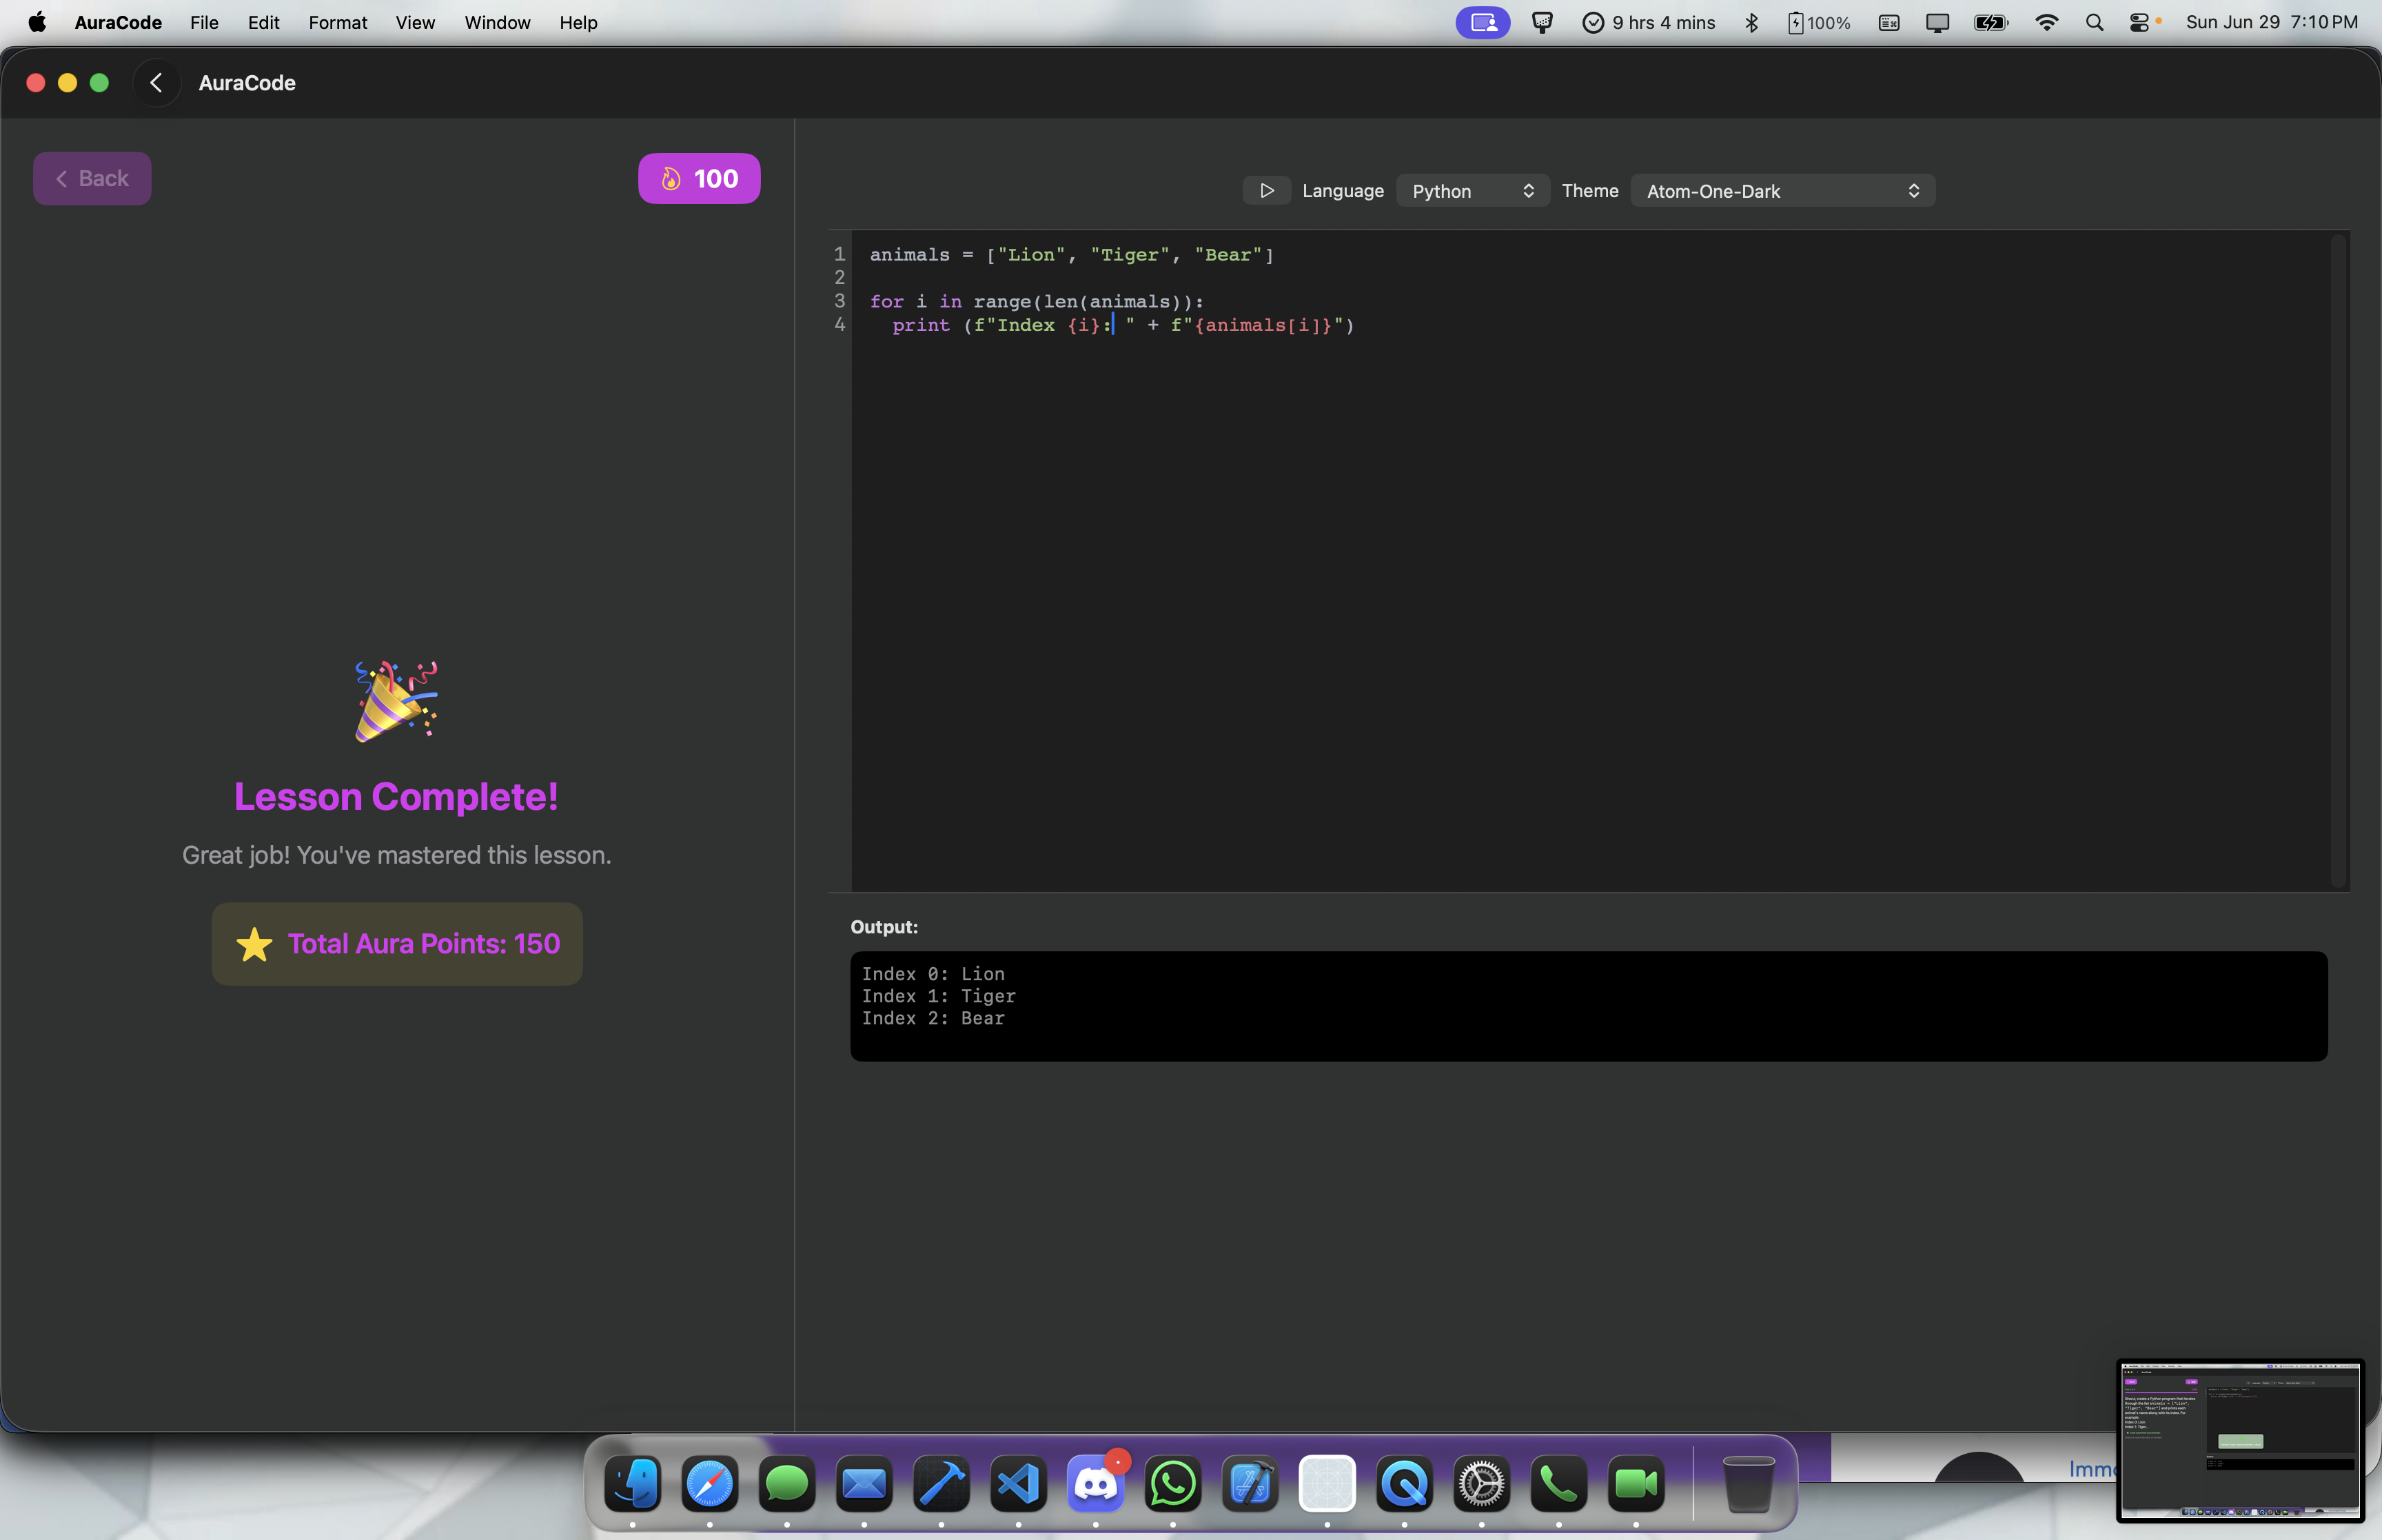The image size is (2382, 1540).
Task: Open the Format menu
Action: pyautogui.click(x=337, y=22)
